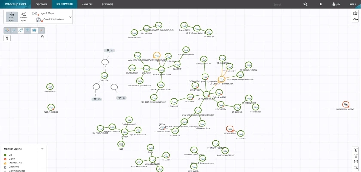
Task: Zoom out of the map
Action: pos(356,156)
